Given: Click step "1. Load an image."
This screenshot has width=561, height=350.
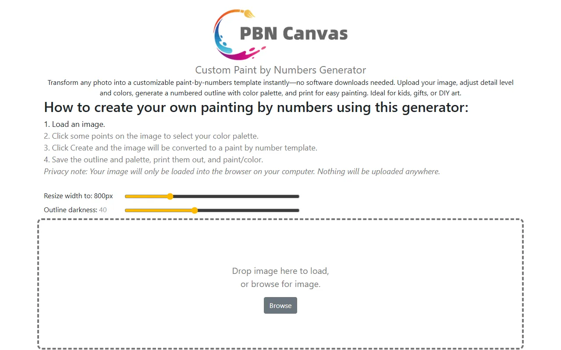Looking at the screenshot, I should click(75, 124).
